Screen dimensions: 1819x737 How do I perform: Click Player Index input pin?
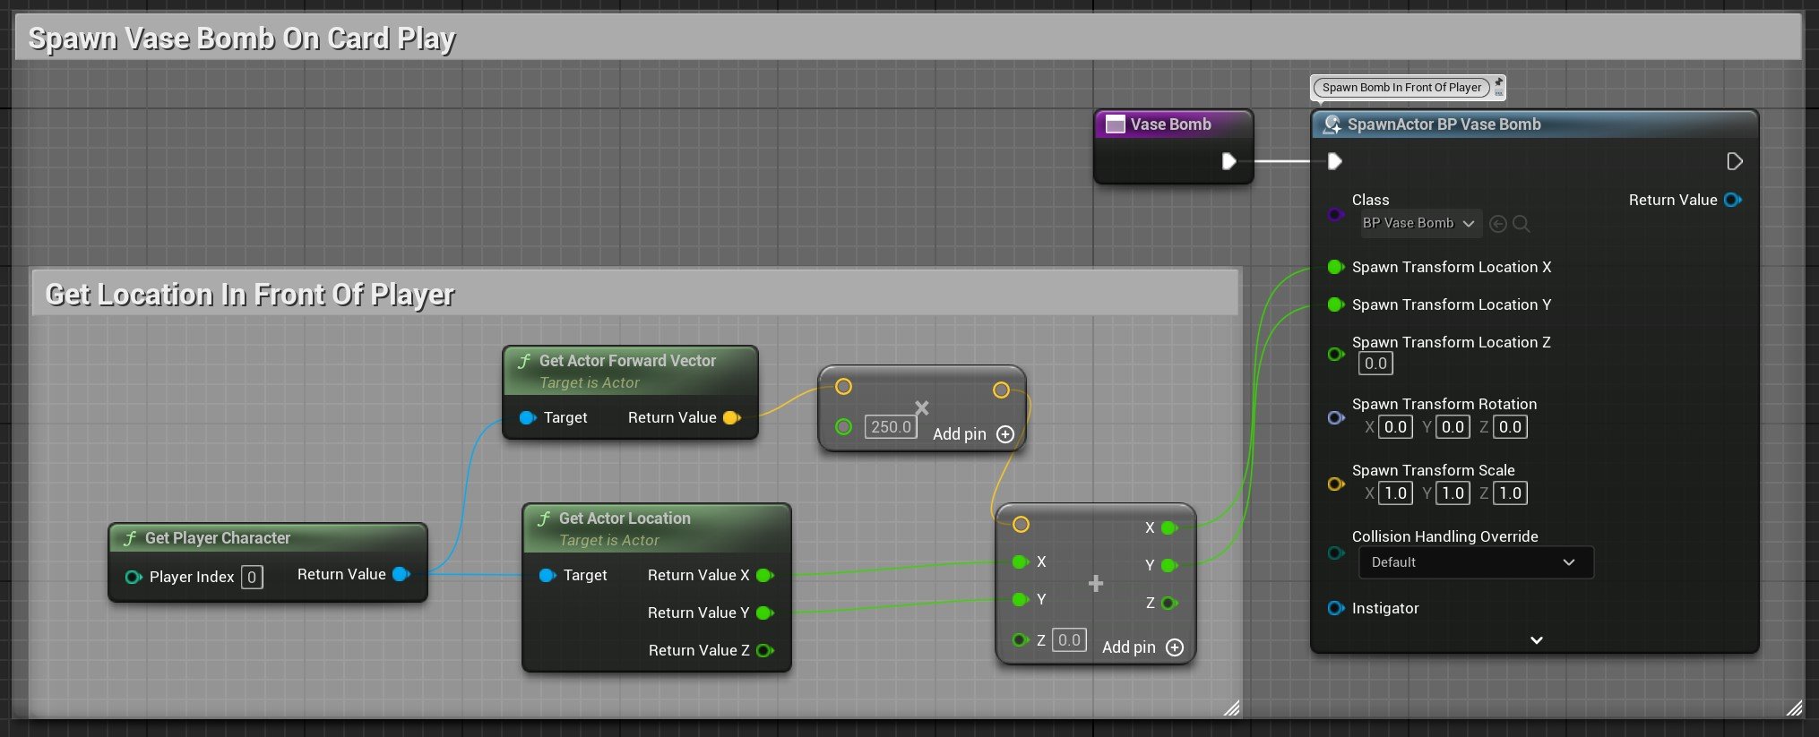click(134, 577)
